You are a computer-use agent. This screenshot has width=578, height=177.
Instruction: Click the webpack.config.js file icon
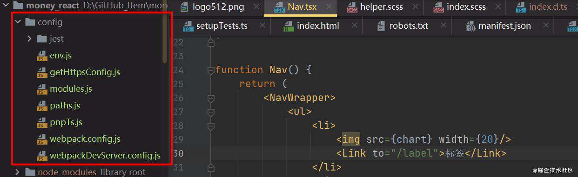pos(42,139)
